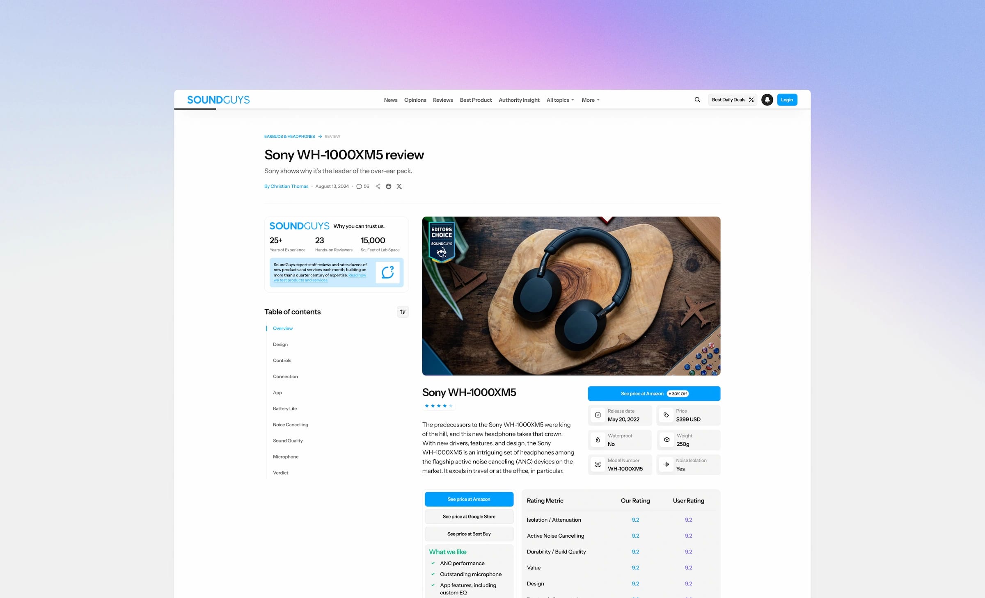The width and height of the screenshot is (985, 598).
Task: Click the Best Daily Deals button
Action: pyautogui.click(x=733, y=100)
